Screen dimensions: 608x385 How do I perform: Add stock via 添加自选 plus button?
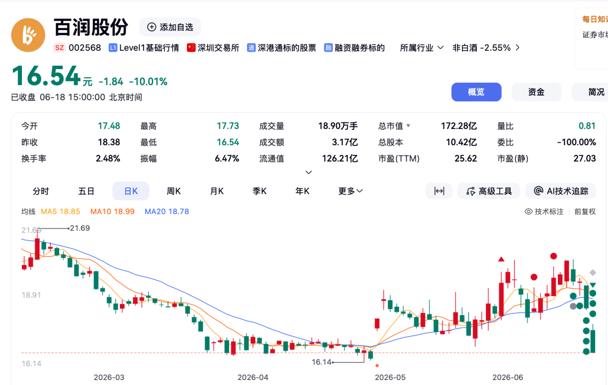(170, 27)
